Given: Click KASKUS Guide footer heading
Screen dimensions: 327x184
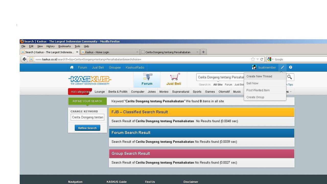Looking at the screenshot, I should (x=116, y=182).
